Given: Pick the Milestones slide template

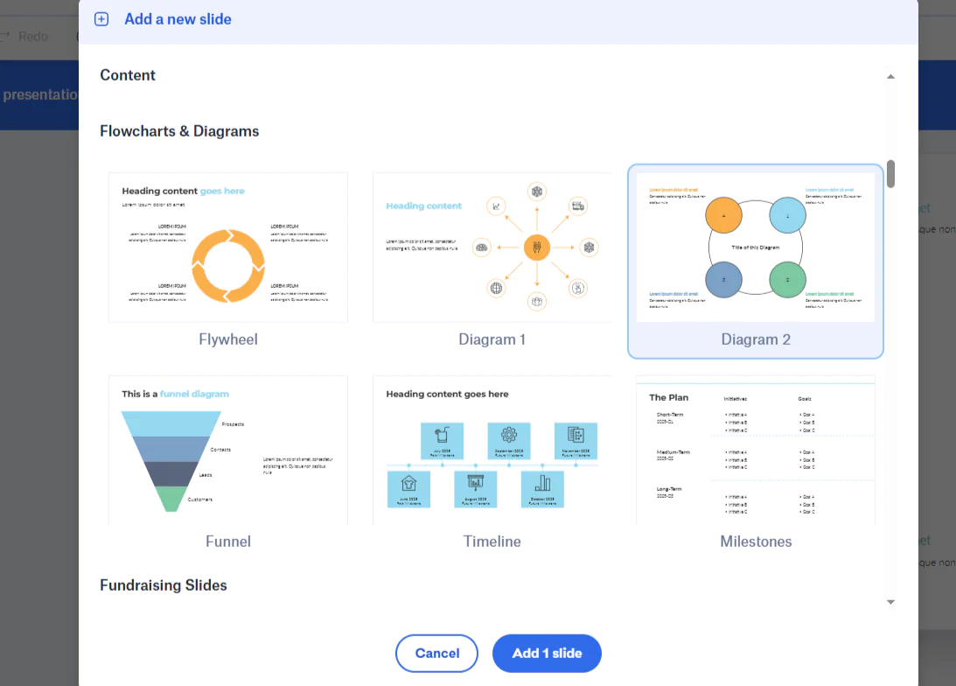Looking at the screenshot, I should (x=756, y=450).
